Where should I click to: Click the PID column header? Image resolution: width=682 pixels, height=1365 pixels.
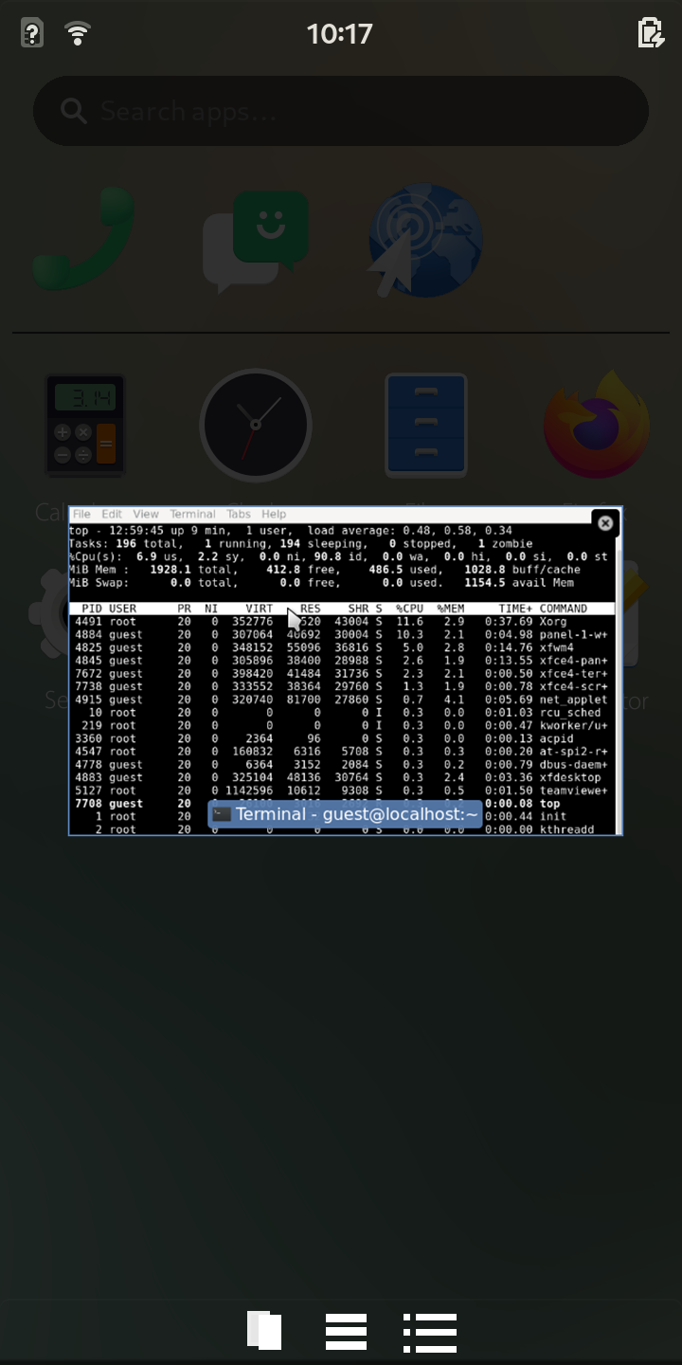tap(92, 609)
